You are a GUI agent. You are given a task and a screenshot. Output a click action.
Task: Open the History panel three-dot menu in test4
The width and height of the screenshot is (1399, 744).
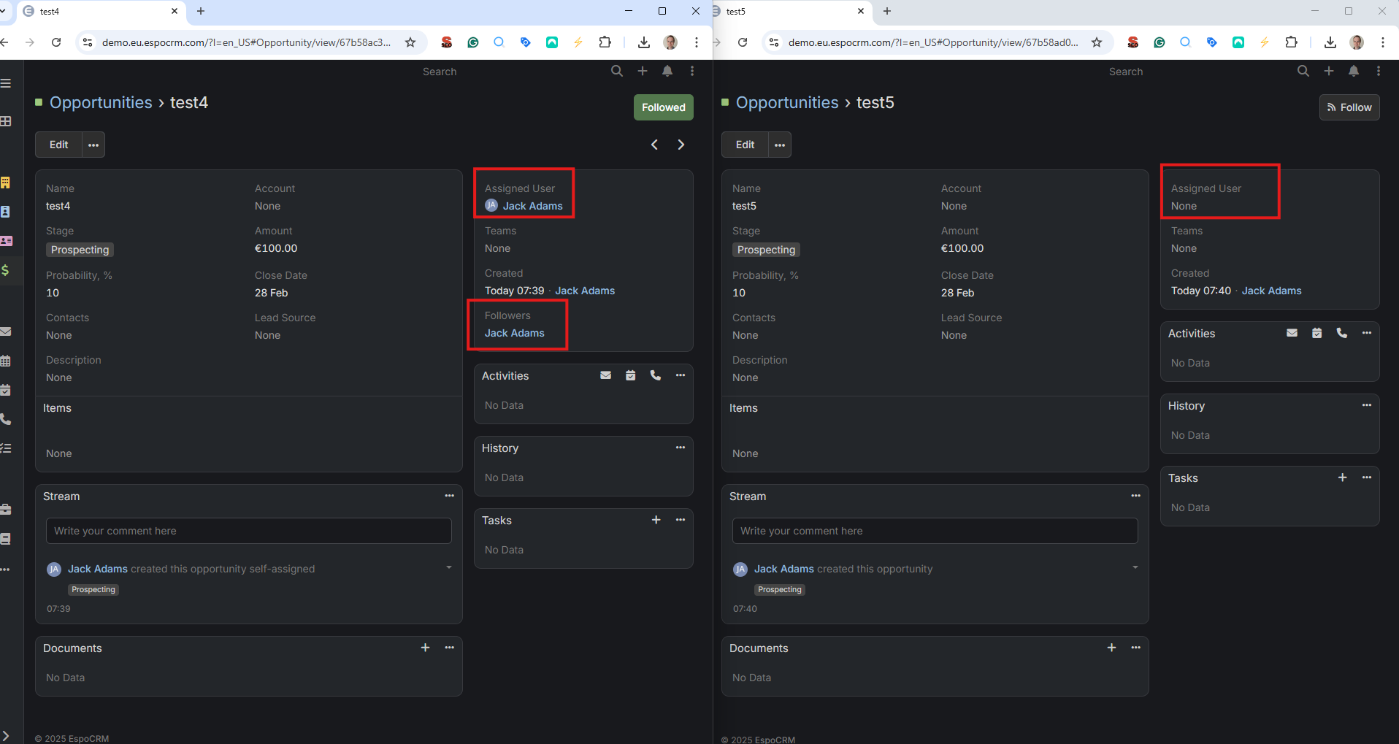(x=680, y=448)
